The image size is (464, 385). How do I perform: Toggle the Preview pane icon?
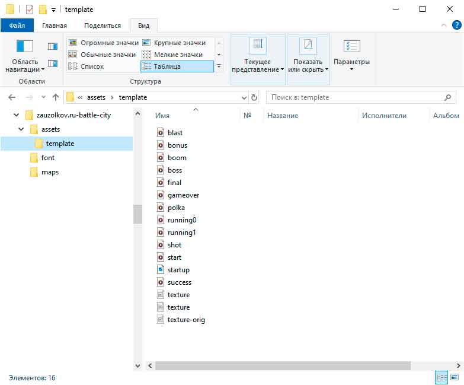[x=52, y=46]
